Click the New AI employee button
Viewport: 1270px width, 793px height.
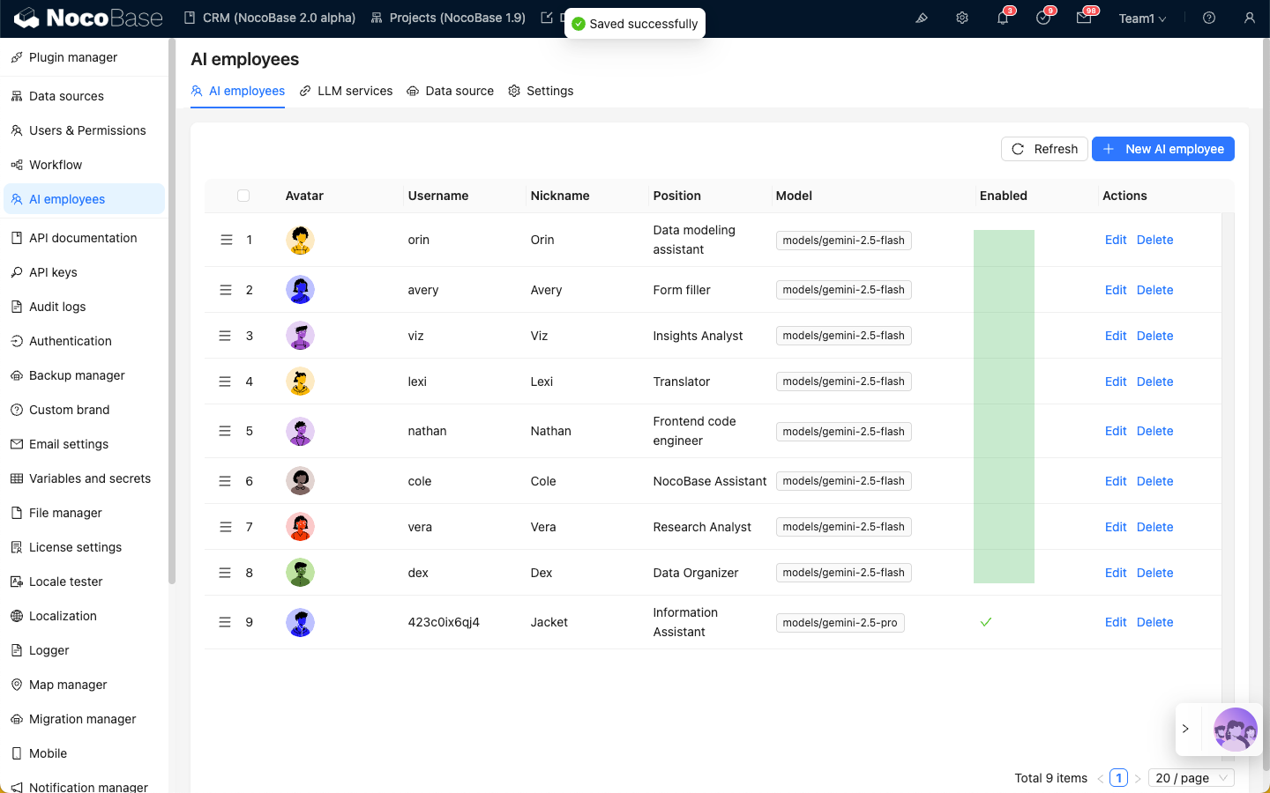point(1162,149)
